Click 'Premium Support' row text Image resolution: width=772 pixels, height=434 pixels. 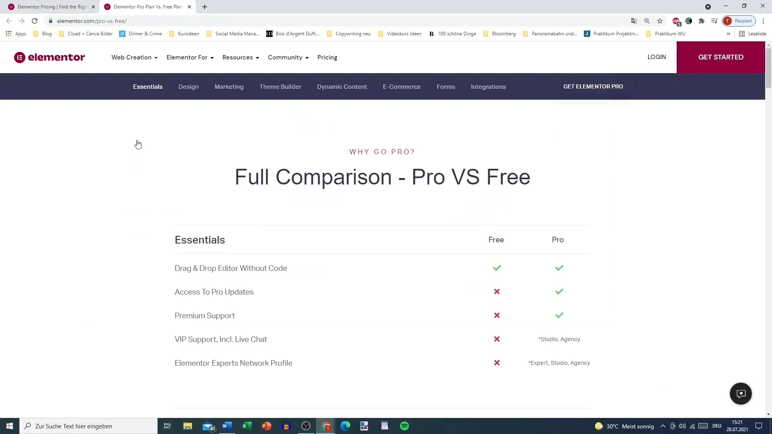coord(205,315)
